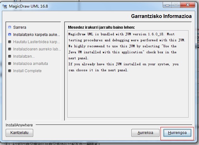This screenshot has width=199, height=145.
Task: Click the MagicDraw title bar app icon
Action: (x=5, y=6)
